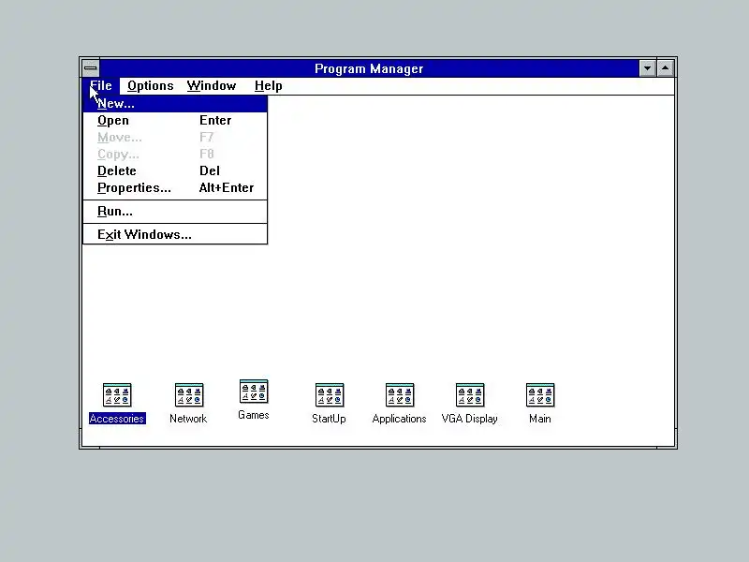This screenshot has height=562, width=749.
Task: Choose Delete from the File menu
Action: (x=175, y=171)
